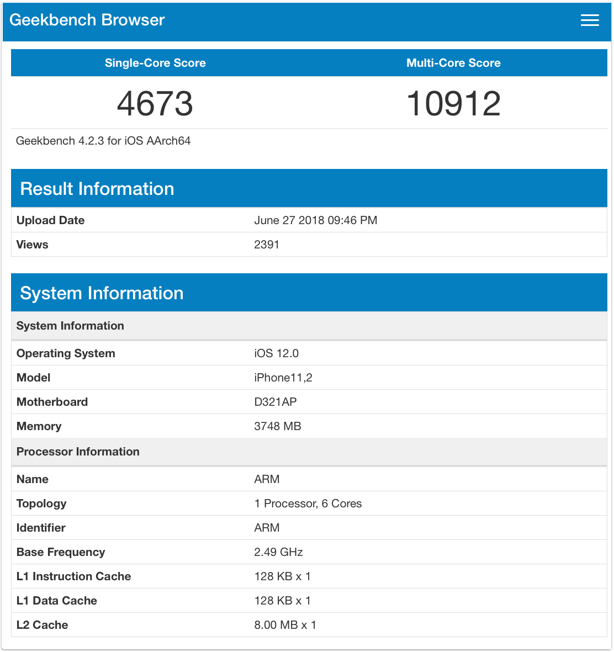Viewport: 614px width, 652px height.
Task: Click the gray System Information subheading row
Action: (x=309, y=326)
